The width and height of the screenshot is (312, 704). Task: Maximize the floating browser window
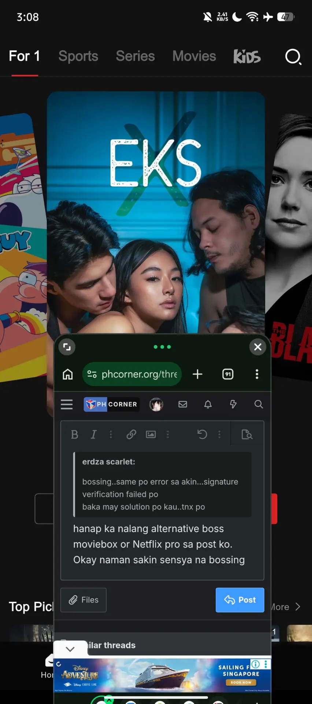[67, 347]
